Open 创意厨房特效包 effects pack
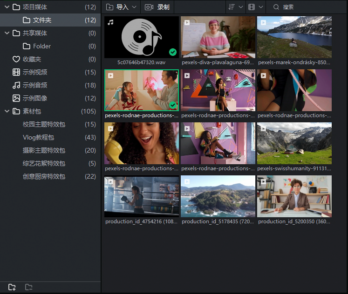Screen dimensions: 348x294 coord(44,176)
